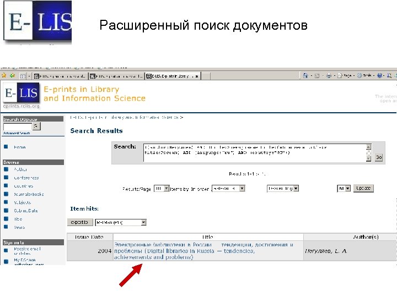Browse by Conferences in the sidebar

tap(26, 178)
